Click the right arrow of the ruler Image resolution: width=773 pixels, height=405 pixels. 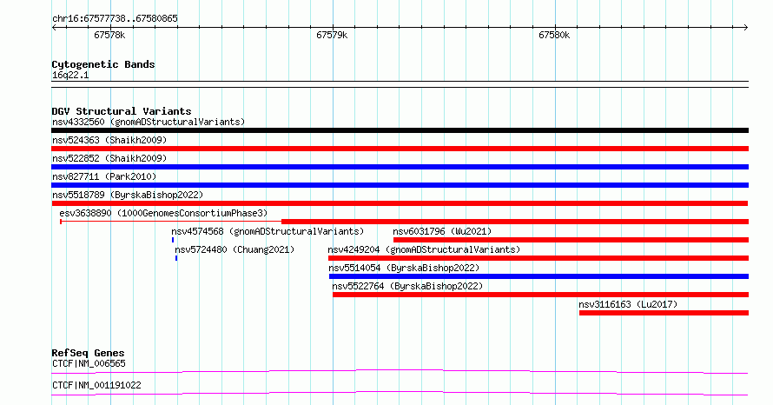click(x=746, y=27)
